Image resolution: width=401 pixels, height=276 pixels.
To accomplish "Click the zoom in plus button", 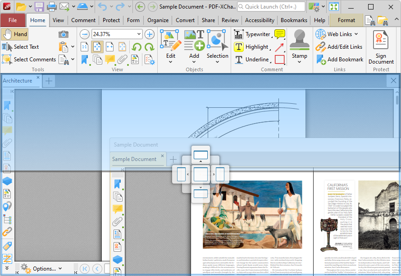I will (x=150, y=34).
